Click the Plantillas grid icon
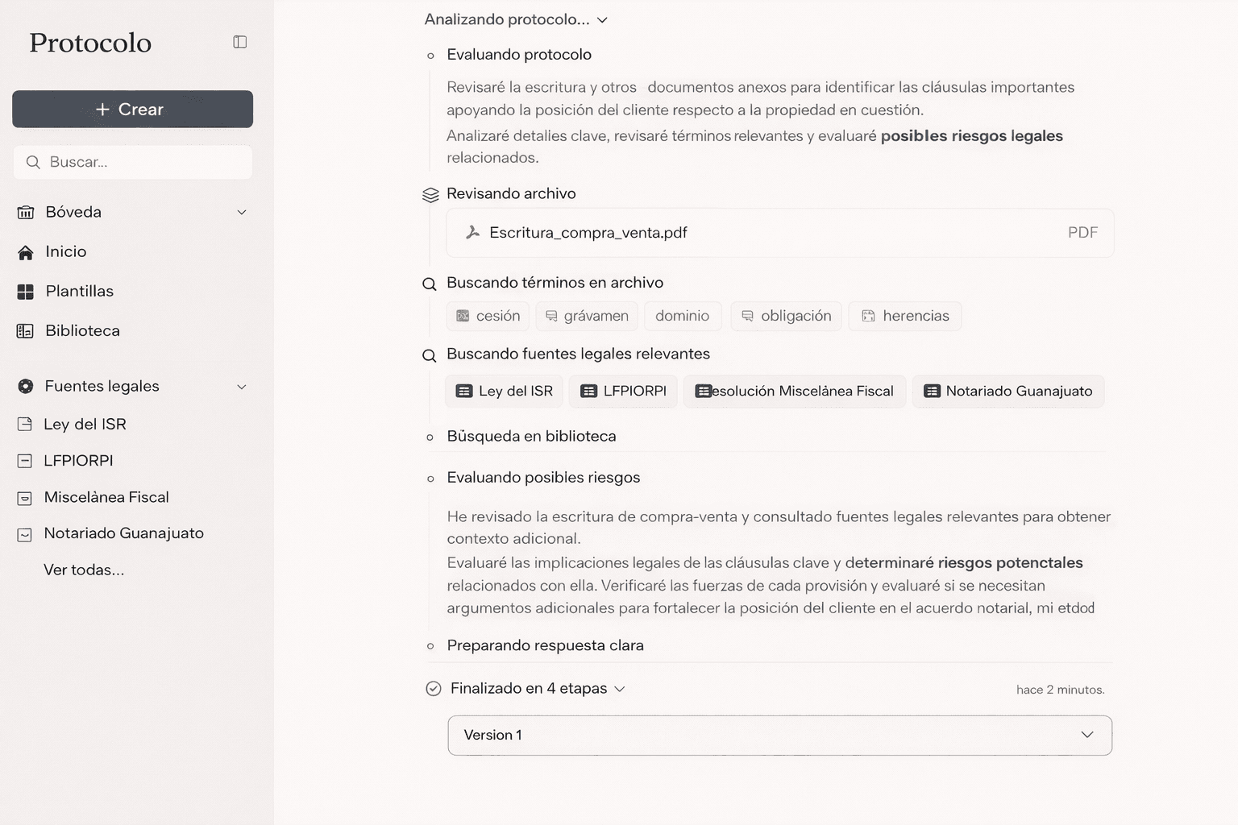Screen dimensions: 1238x825 pos(25,292)
